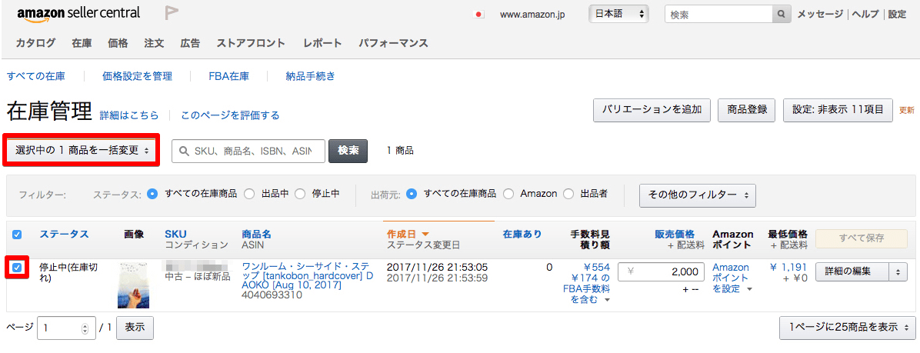This screenshot has width=920, height=353.
Task: Click 設定: 非表示 11項目 button
Action: [x=838, y=110]
